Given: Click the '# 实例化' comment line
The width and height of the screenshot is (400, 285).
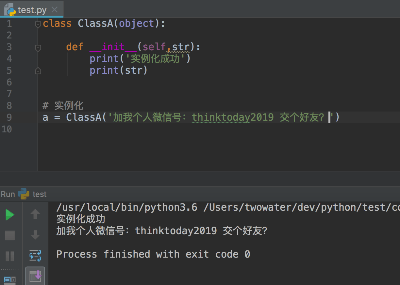Looking at the screenshot, I should pyautogui.click(x=63, y=106).
